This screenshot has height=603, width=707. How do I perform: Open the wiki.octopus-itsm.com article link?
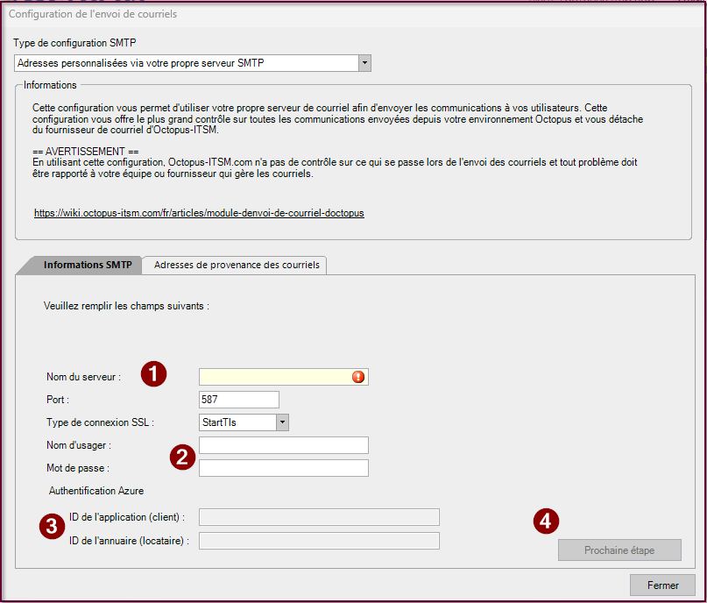point(199,213)
